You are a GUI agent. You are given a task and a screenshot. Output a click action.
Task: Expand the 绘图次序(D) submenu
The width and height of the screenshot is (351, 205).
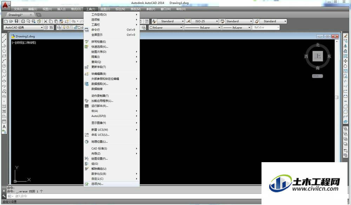[x=112, y=52]
